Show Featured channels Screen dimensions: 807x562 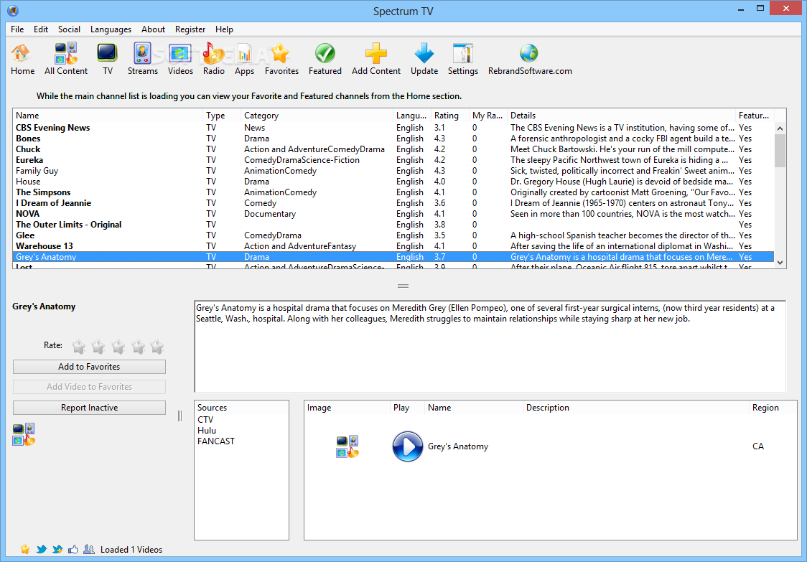pyautogui.click(x=325, y=59)
